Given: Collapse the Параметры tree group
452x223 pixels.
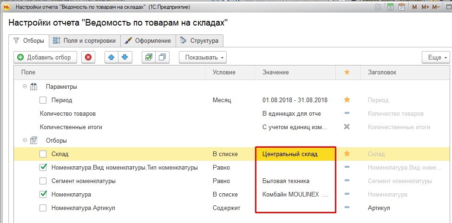Looking at the screenshot, I should click(24, 86).
